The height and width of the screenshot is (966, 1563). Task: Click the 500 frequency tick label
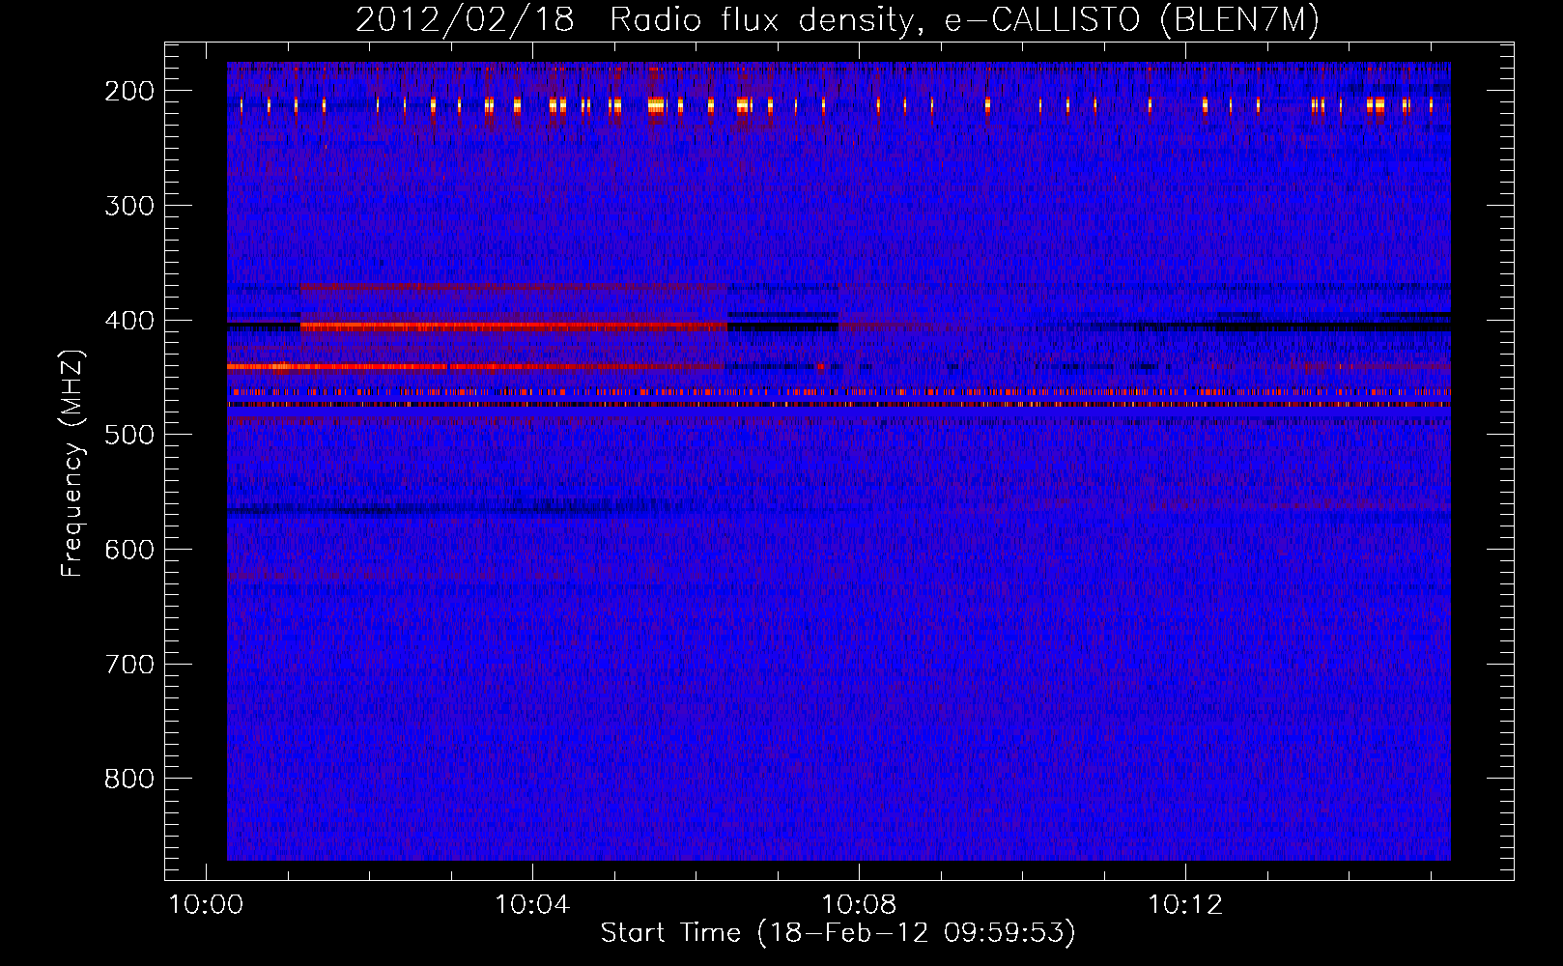[129, 435]
